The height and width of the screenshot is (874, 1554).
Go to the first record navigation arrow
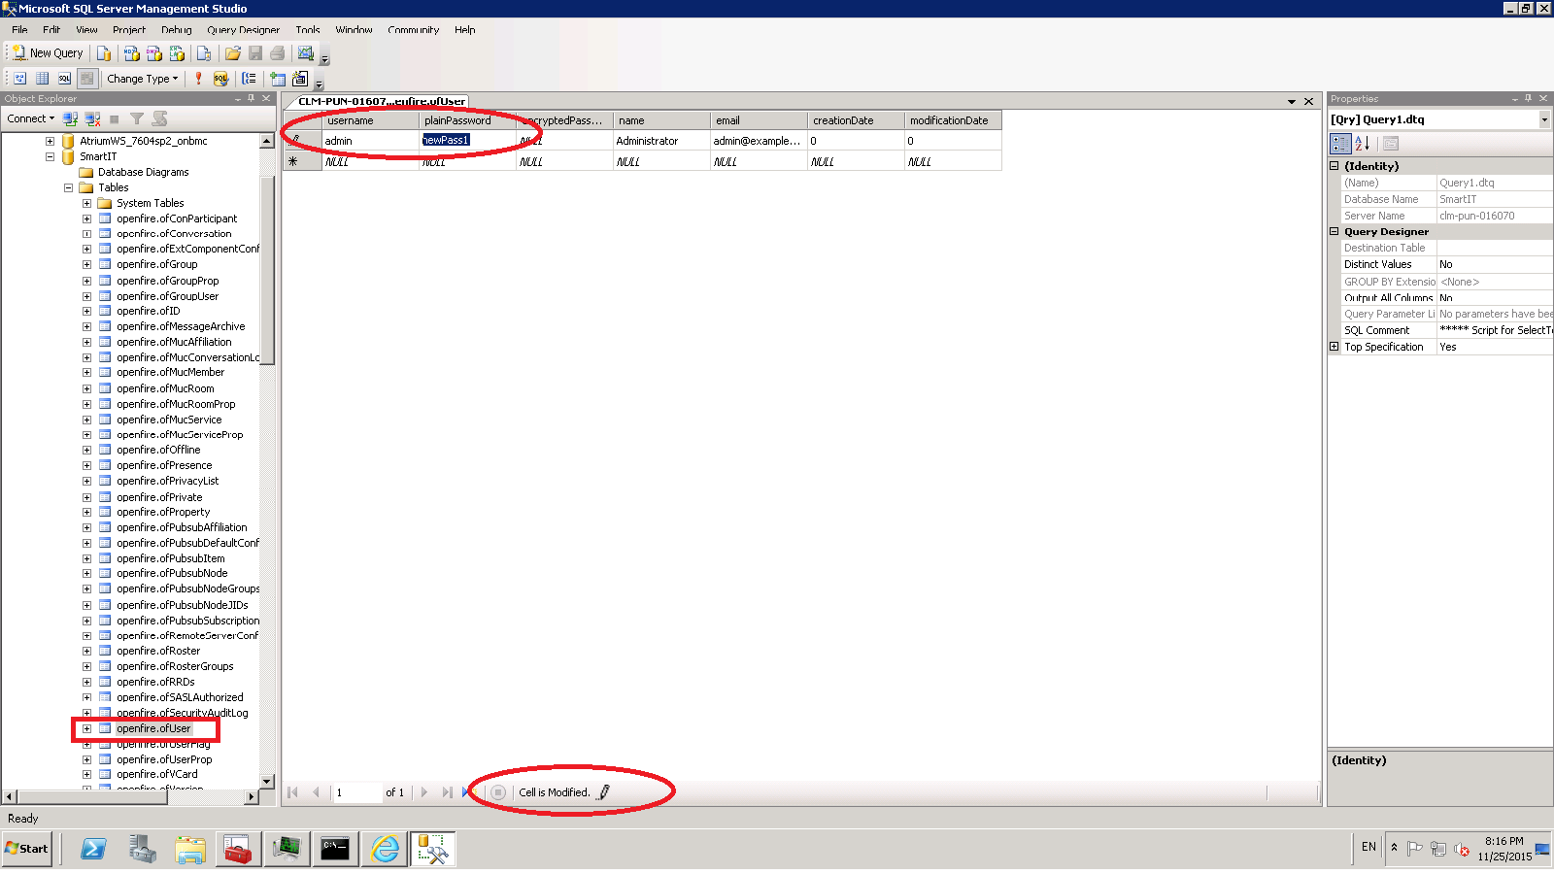click(x=293, y=792)
